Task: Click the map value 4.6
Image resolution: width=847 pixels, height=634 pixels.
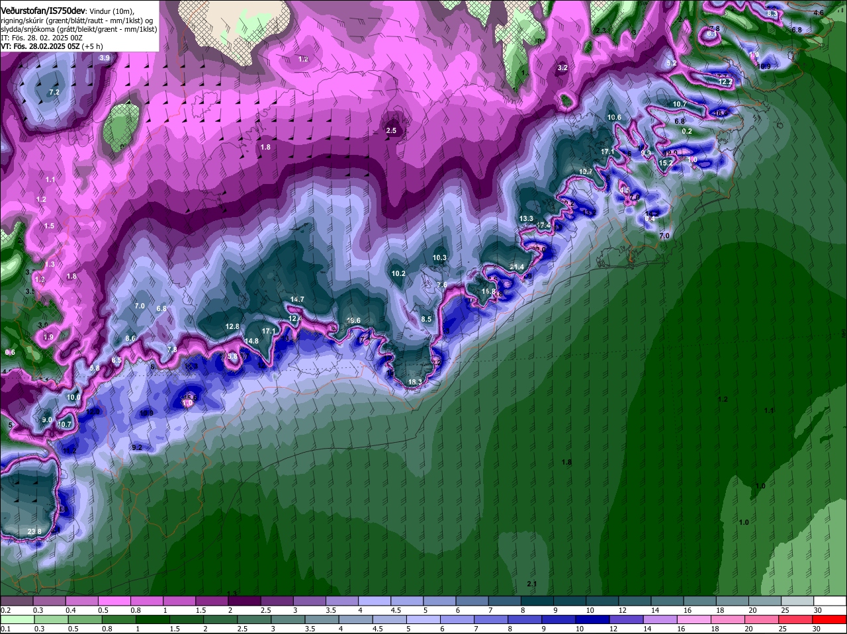Action: tap(819, 13)
